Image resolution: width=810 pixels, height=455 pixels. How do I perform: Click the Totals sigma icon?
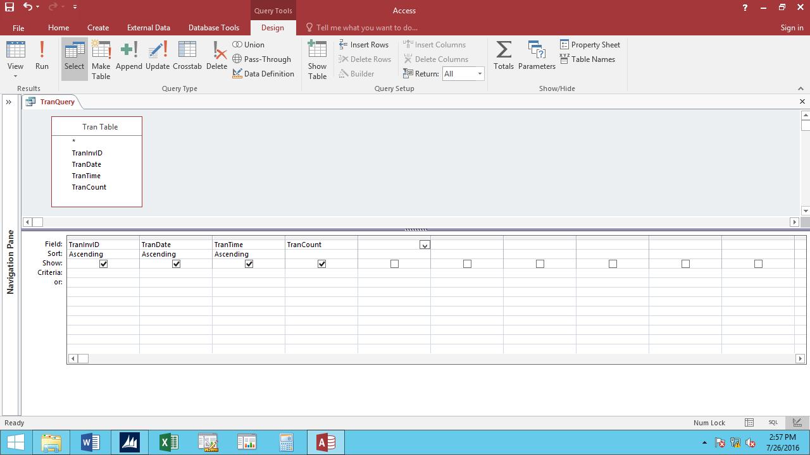pyautogui.click(x=504, y=56)
